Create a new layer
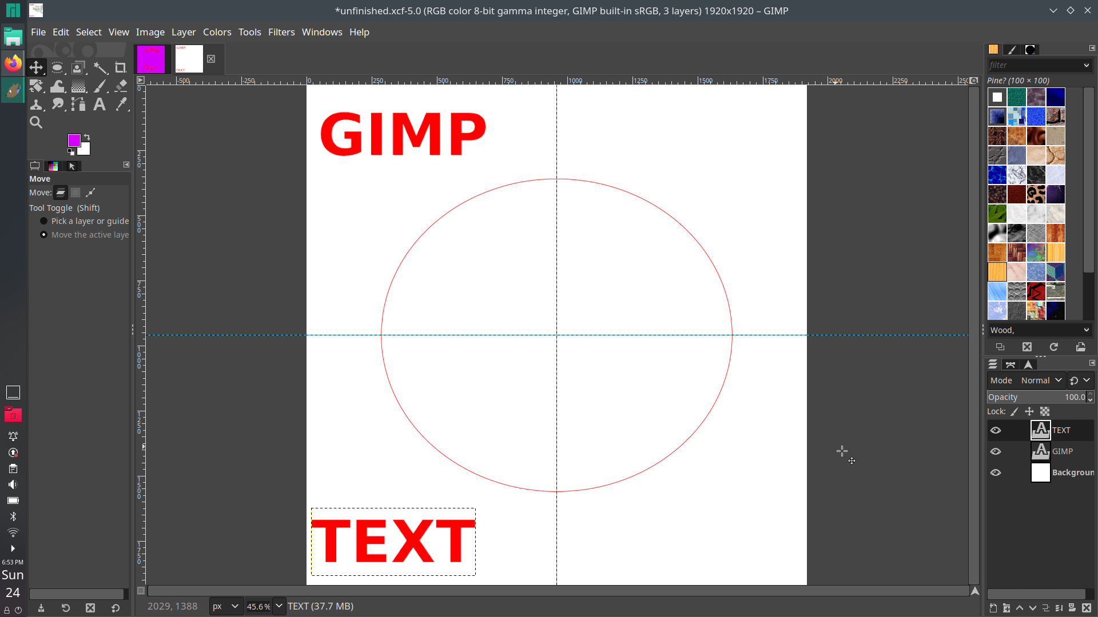Screen dimensions: 1098x617 point(993,608)
